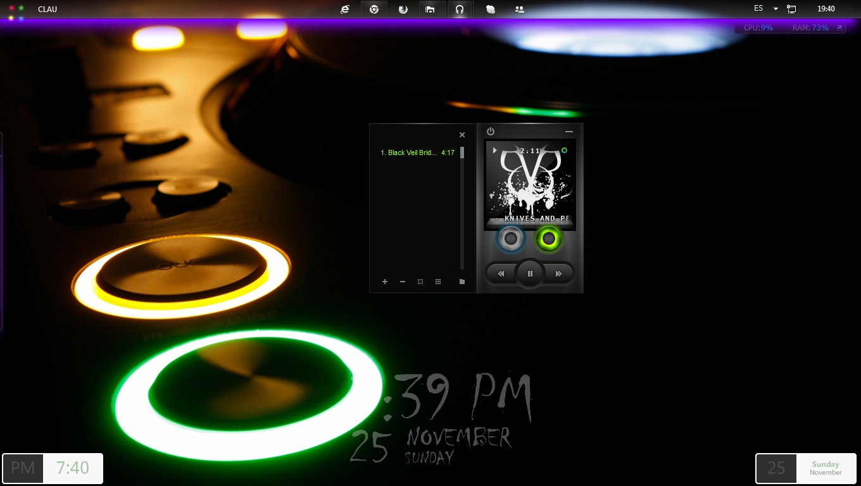Click the RAM: 73% meter reading
861x486 pixels.
(810, 28)
